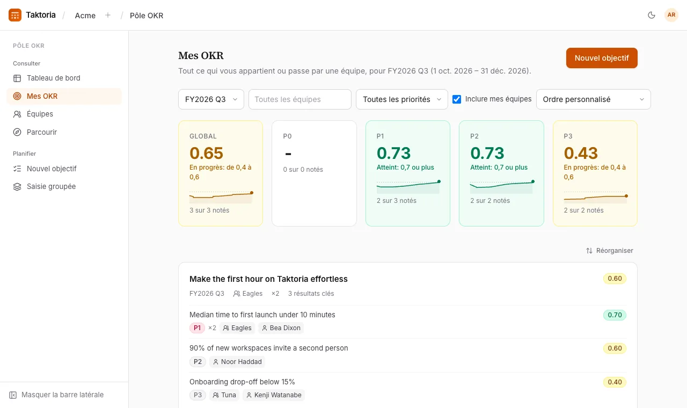The height and width of the screenshot is (408, 687).
Task: Click Median time to first launch key result
Action: tap(262, 315)
